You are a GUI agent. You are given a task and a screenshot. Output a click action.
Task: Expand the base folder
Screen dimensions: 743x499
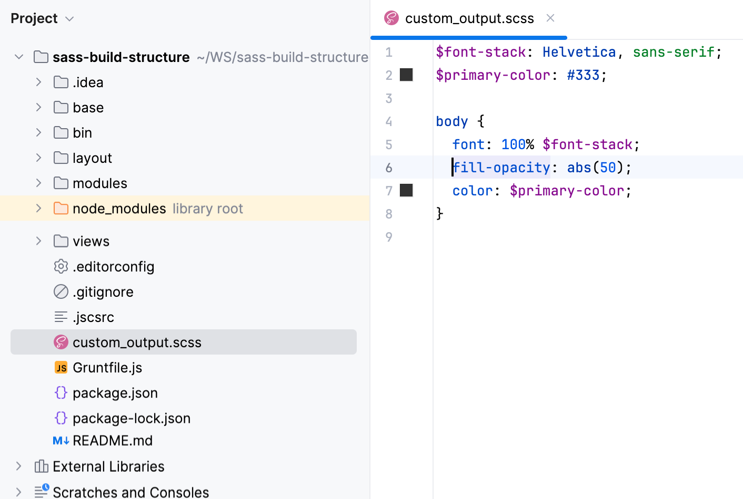38,107
